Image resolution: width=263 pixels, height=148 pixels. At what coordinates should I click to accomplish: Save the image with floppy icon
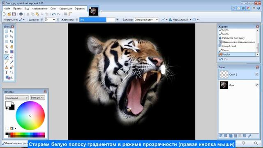[x=14, y=14]
